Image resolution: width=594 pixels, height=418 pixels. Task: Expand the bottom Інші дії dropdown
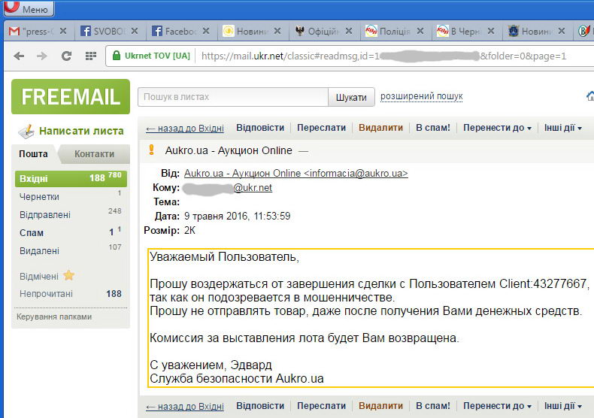(x=562, y=406)
